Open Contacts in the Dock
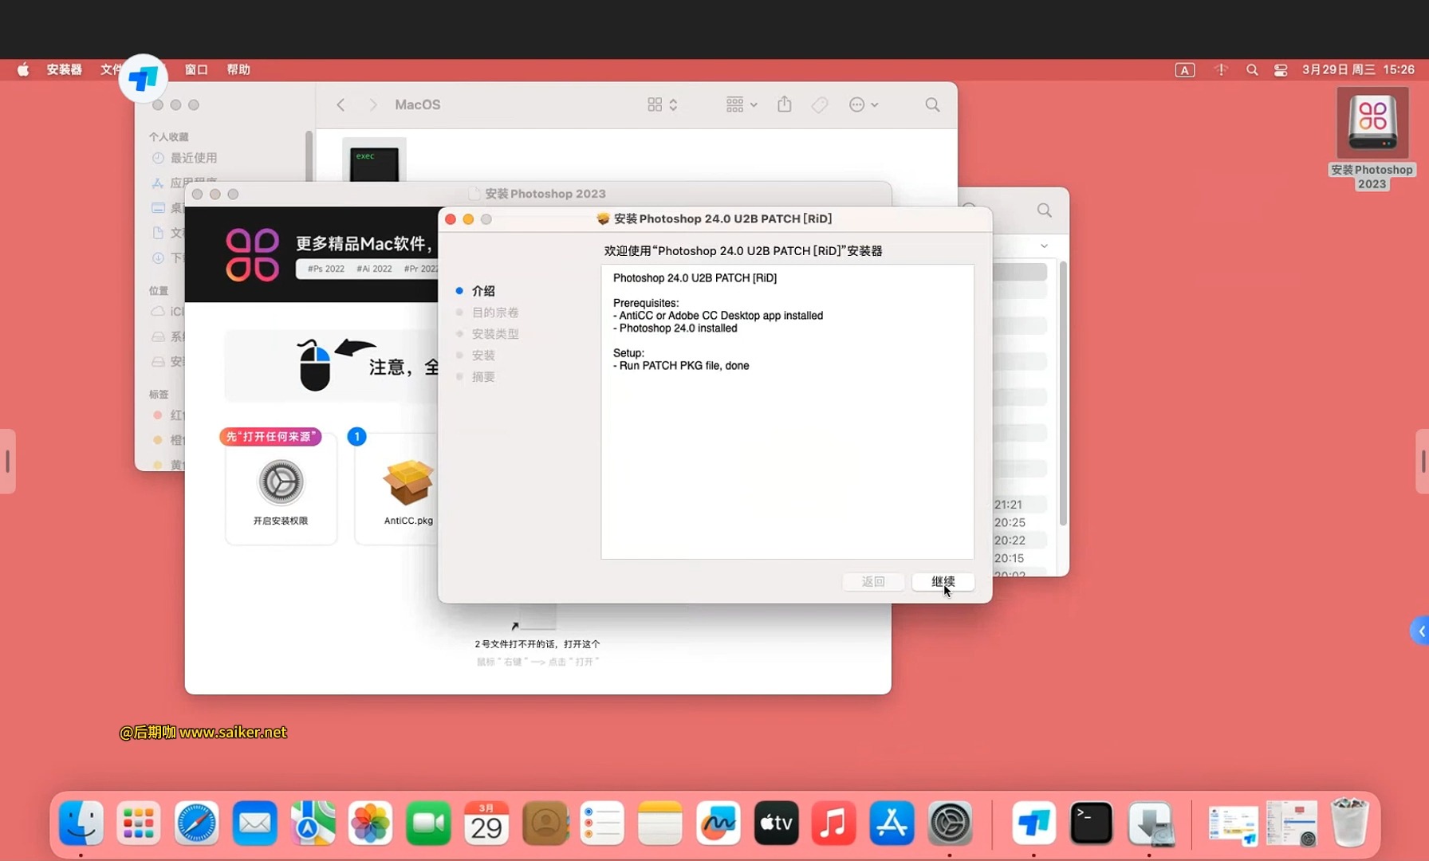The width and height of the screenshot is (1429, 861). pos(545,824)
